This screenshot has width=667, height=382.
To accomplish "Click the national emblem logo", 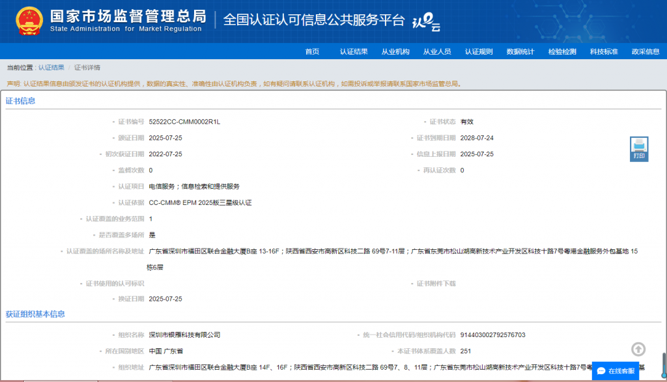I will [27, 20].
